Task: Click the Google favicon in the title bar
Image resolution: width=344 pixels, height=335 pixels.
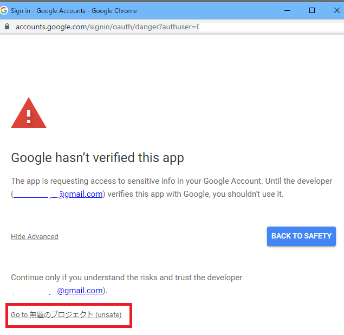Action: (x=4, y=10)
